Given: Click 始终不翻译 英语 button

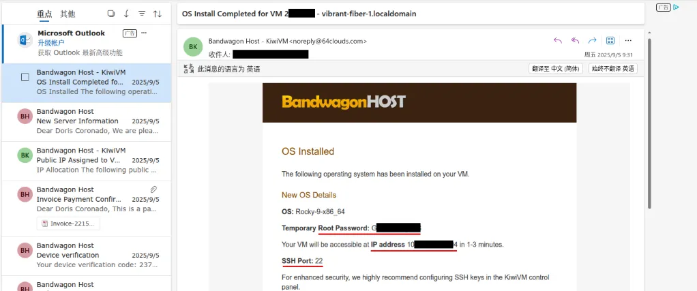Looking at the screenshot, I should pos(612,69).
